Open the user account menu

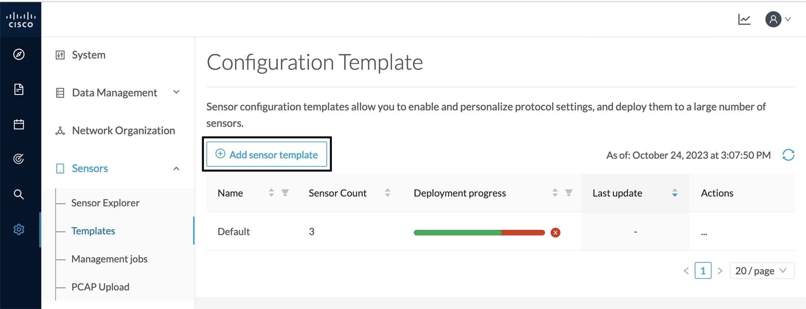coord(778,19)
